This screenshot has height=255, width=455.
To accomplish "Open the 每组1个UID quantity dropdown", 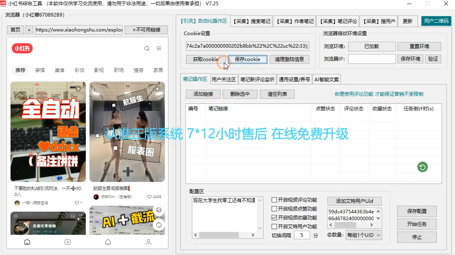I will coord(364,235).
